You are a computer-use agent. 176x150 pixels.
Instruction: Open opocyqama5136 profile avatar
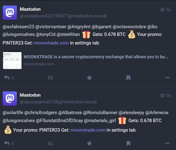(10, 99)
